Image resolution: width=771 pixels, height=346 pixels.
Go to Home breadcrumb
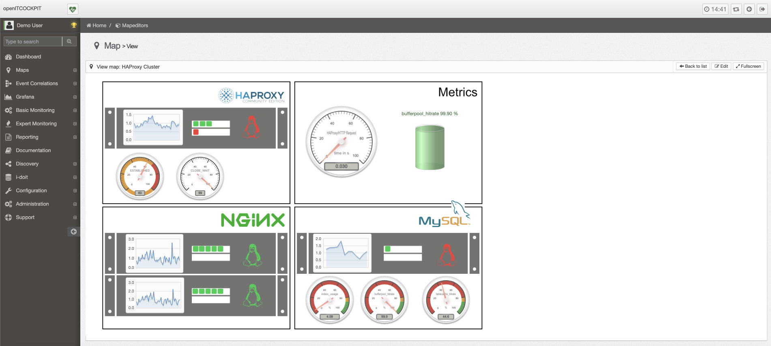pyautogui.click(x=97, y=25)
